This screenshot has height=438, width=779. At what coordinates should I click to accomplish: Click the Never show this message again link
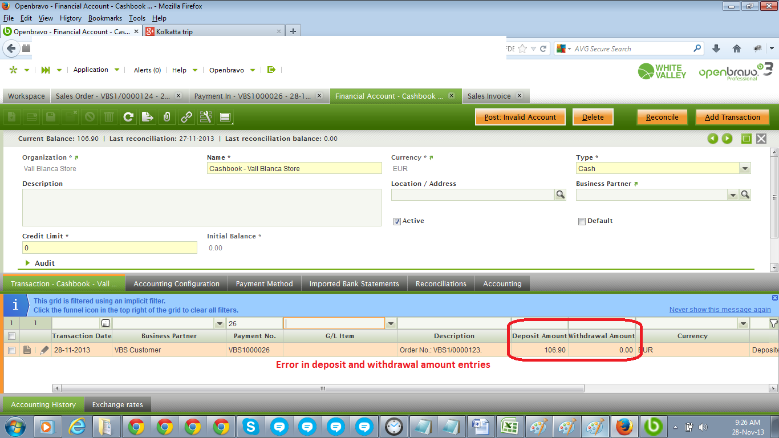point(720,309)
